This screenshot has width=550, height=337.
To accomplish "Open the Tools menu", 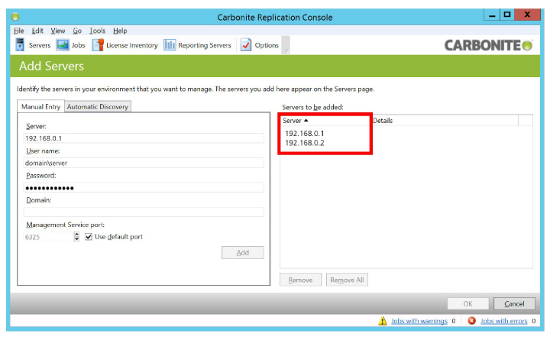I will click(97, 31).
